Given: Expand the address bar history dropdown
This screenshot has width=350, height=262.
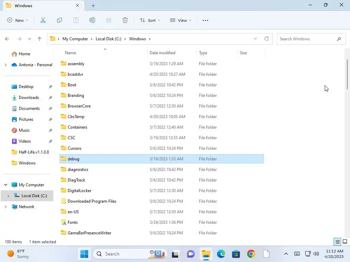Looking at the screenshot, I should 255,39.
